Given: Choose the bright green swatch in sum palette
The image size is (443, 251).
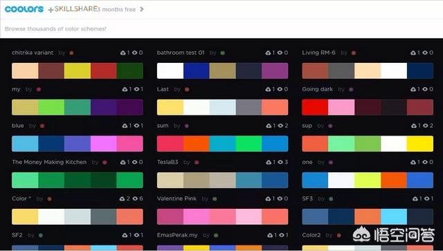Looking at the screenshot, I should pos(248,144).
